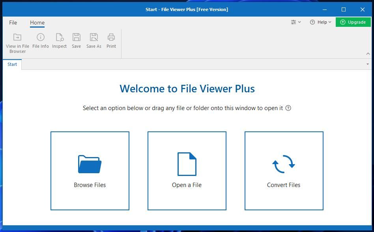The height and width of the screenshot is (232, 374).
Task: Click the Inspect tool icon
Action: click(x=59, y=41)
